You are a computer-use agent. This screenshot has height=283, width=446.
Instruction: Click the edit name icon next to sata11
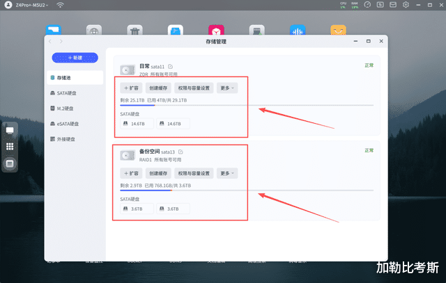coord(170,67)
